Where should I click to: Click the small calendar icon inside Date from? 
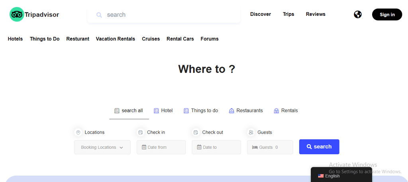144,147
